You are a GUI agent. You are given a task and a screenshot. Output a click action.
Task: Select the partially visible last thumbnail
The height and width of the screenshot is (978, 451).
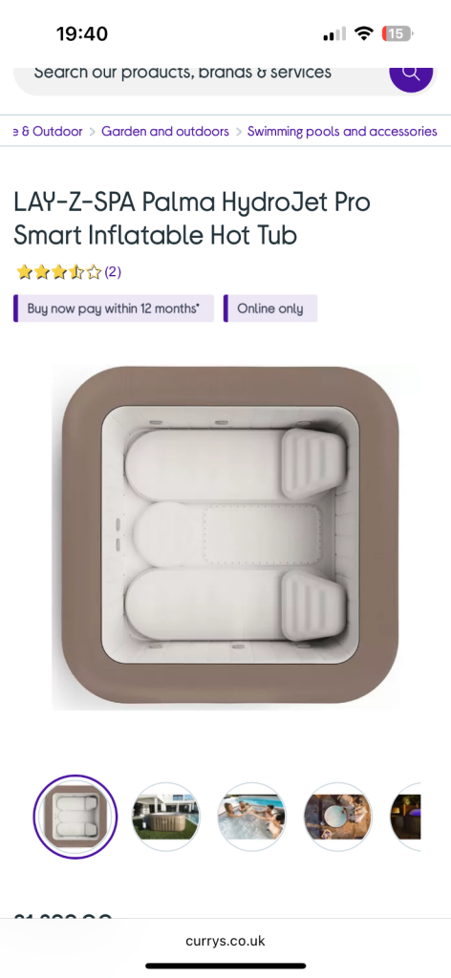(x=405, y=817)
